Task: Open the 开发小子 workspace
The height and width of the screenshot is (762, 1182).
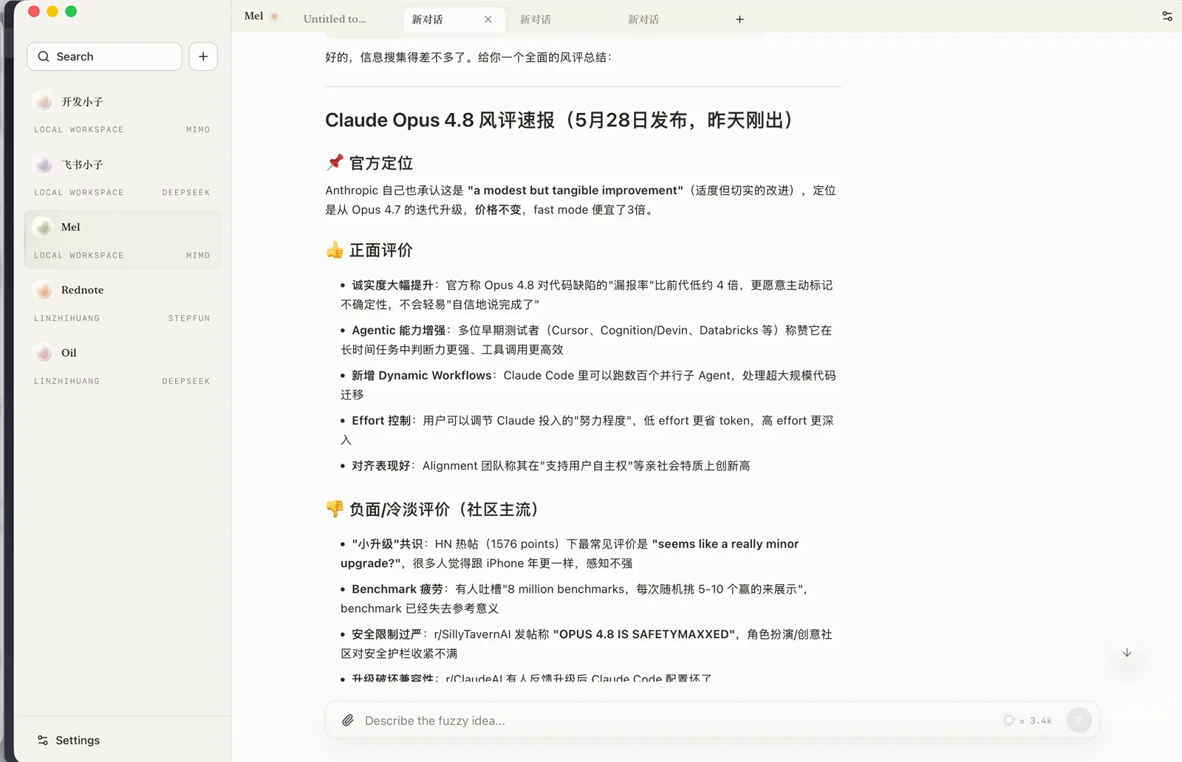Action: coord(122,114)
